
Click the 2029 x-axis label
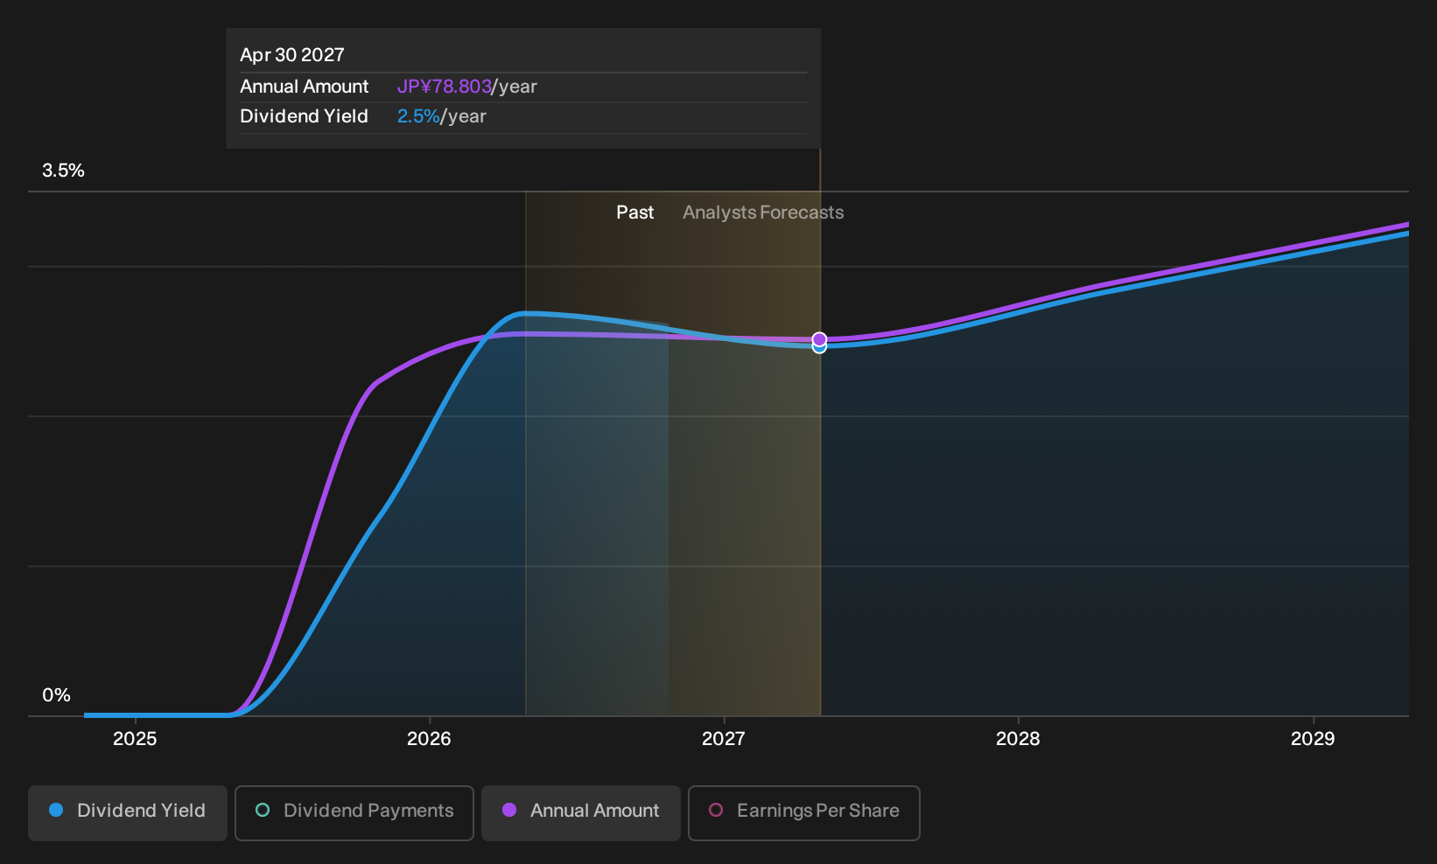pos(1313,739)
